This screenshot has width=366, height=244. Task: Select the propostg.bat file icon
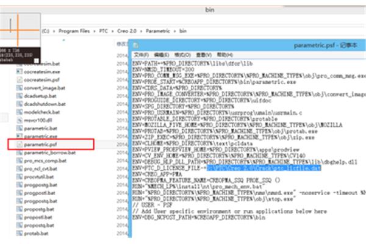(x=20, y=209)
